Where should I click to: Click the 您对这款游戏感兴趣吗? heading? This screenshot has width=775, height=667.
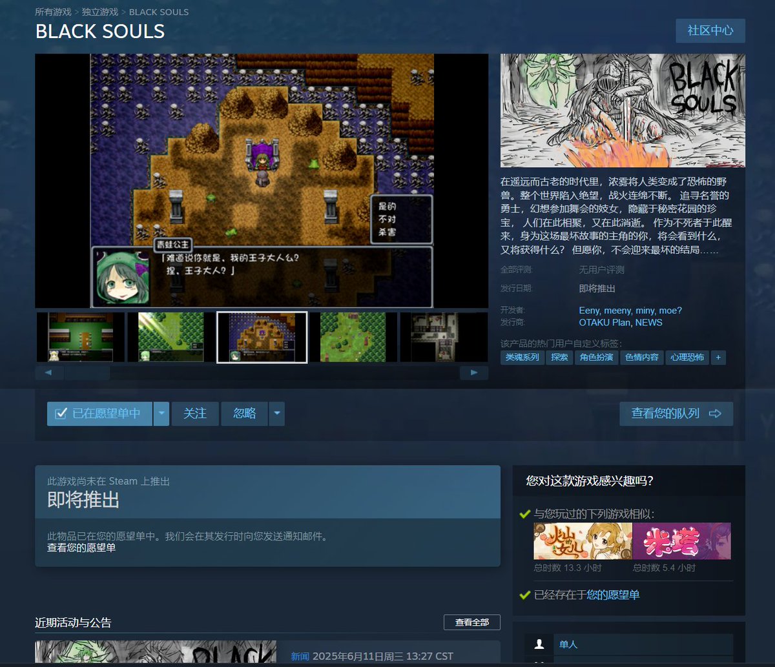coord(590,480)
